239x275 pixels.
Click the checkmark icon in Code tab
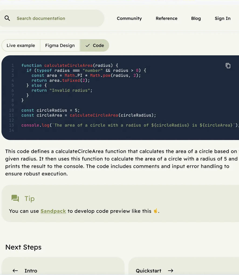(x=88, y=45)
